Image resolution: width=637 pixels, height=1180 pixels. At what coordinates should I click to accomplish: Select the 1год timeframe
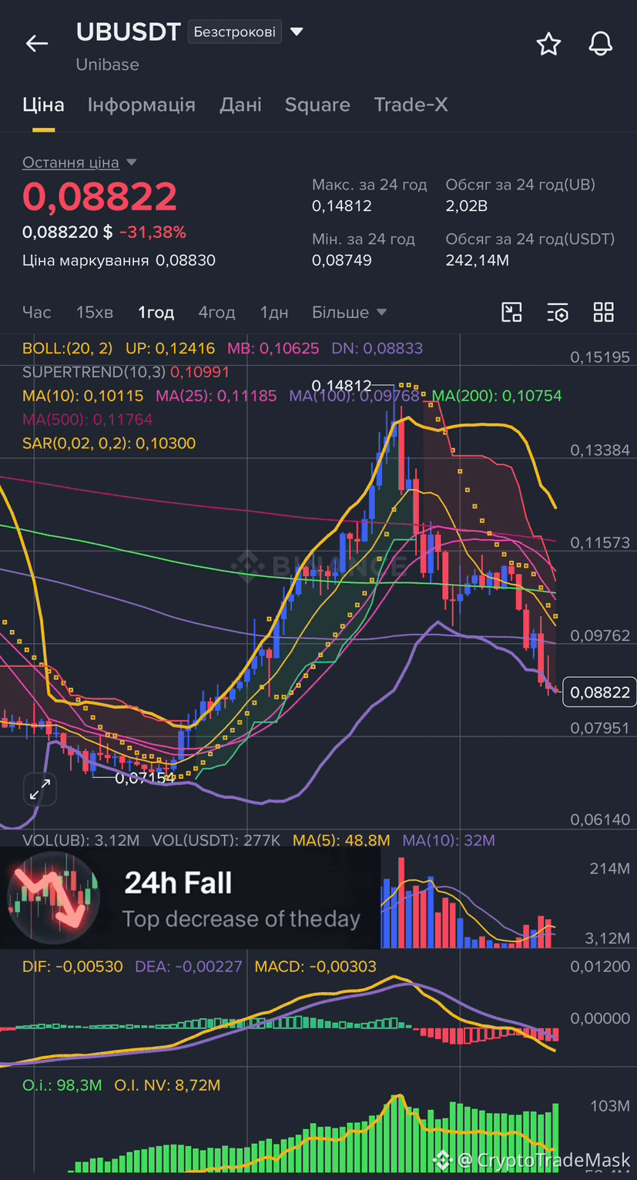coord(156,312)
